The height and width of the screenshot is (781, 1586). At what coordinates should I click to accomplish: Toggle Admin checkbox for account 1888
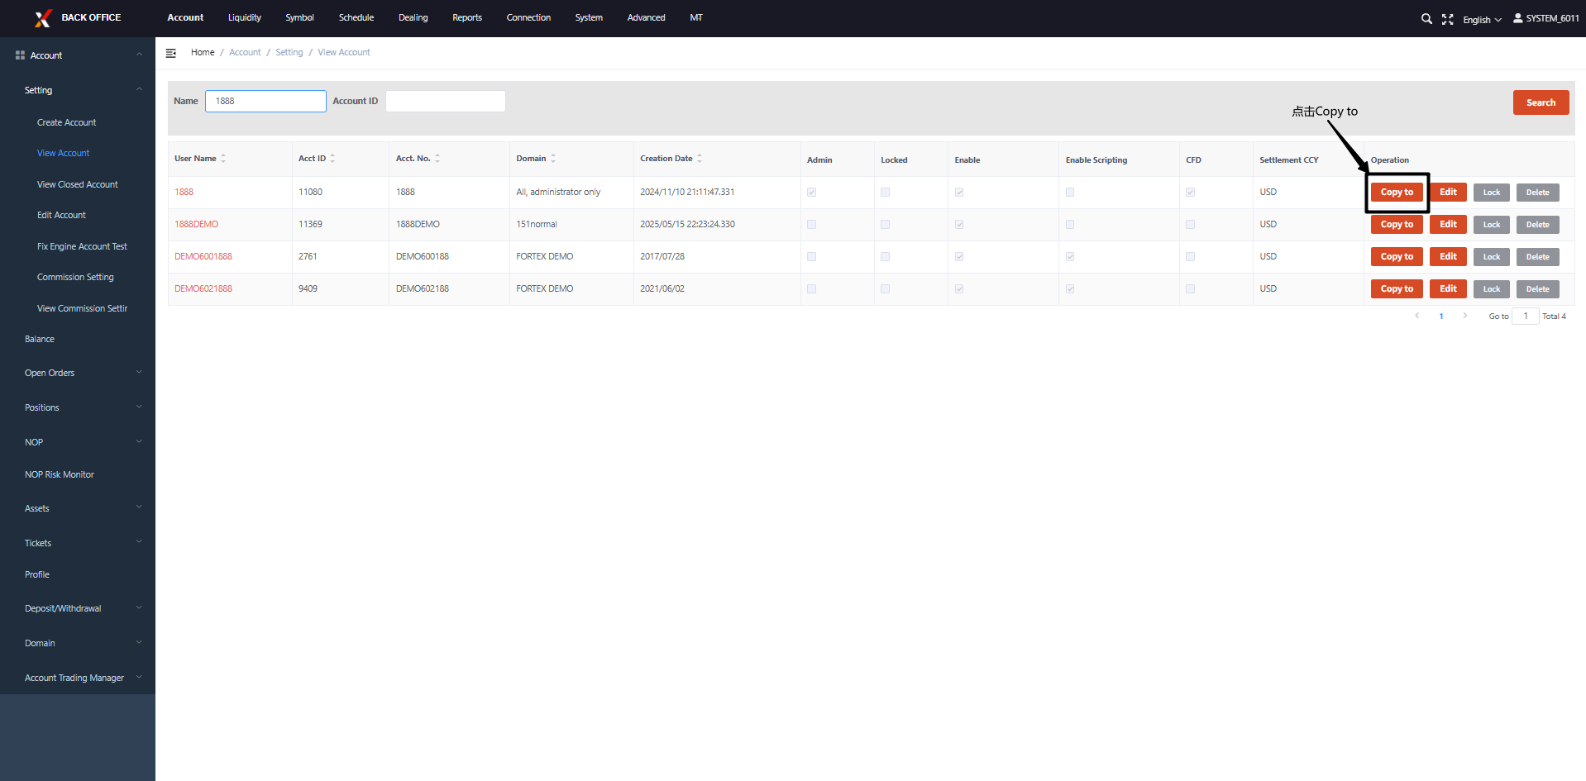click(811, 193)
